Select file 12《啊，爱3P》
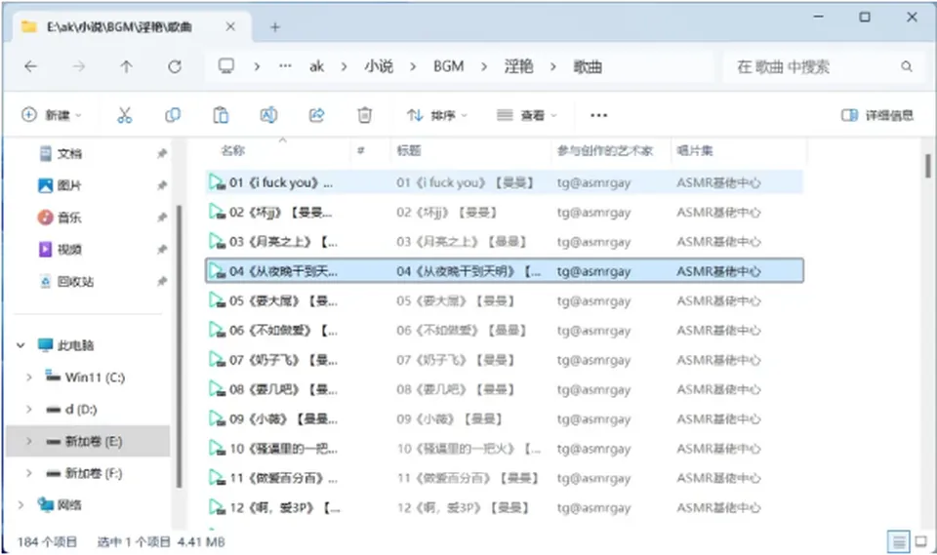 [504, 507]
